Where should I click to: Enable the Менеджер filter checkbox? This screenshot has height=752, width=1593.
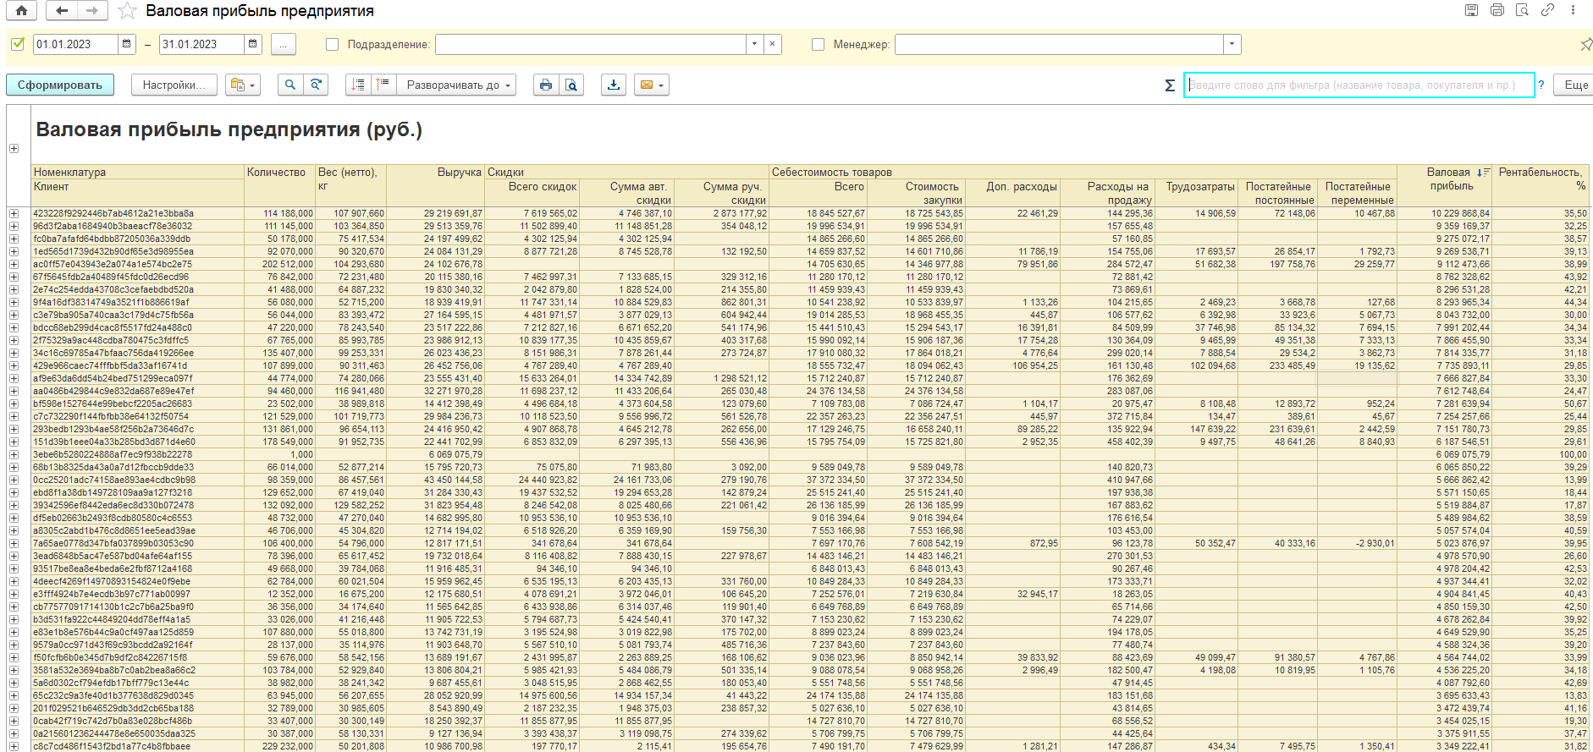818,44
